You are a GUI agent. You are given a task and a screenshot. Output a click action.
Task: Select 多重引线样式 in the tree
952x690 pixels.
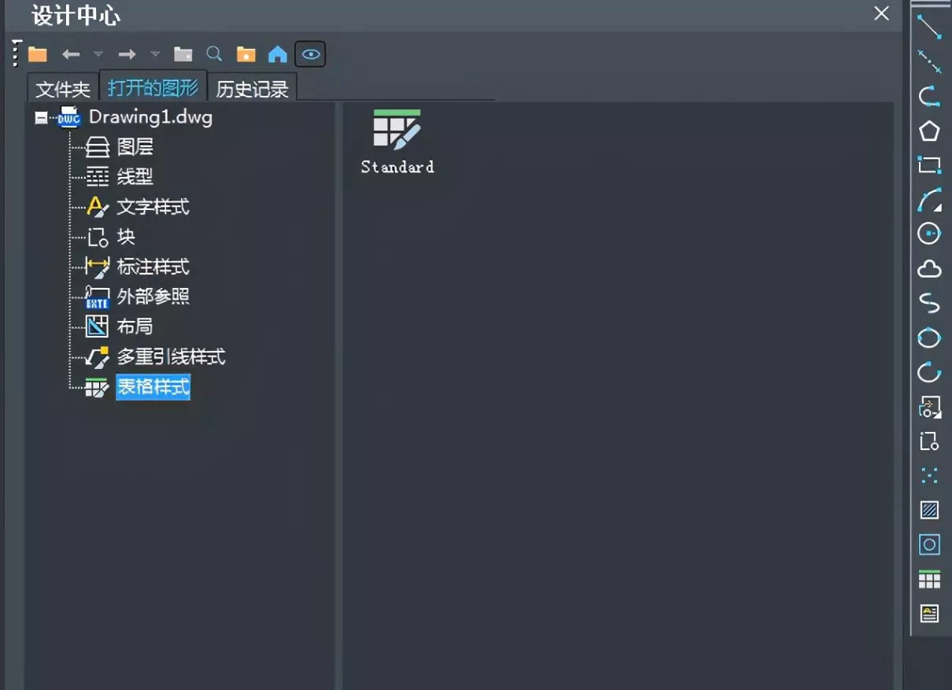[171, 357]
